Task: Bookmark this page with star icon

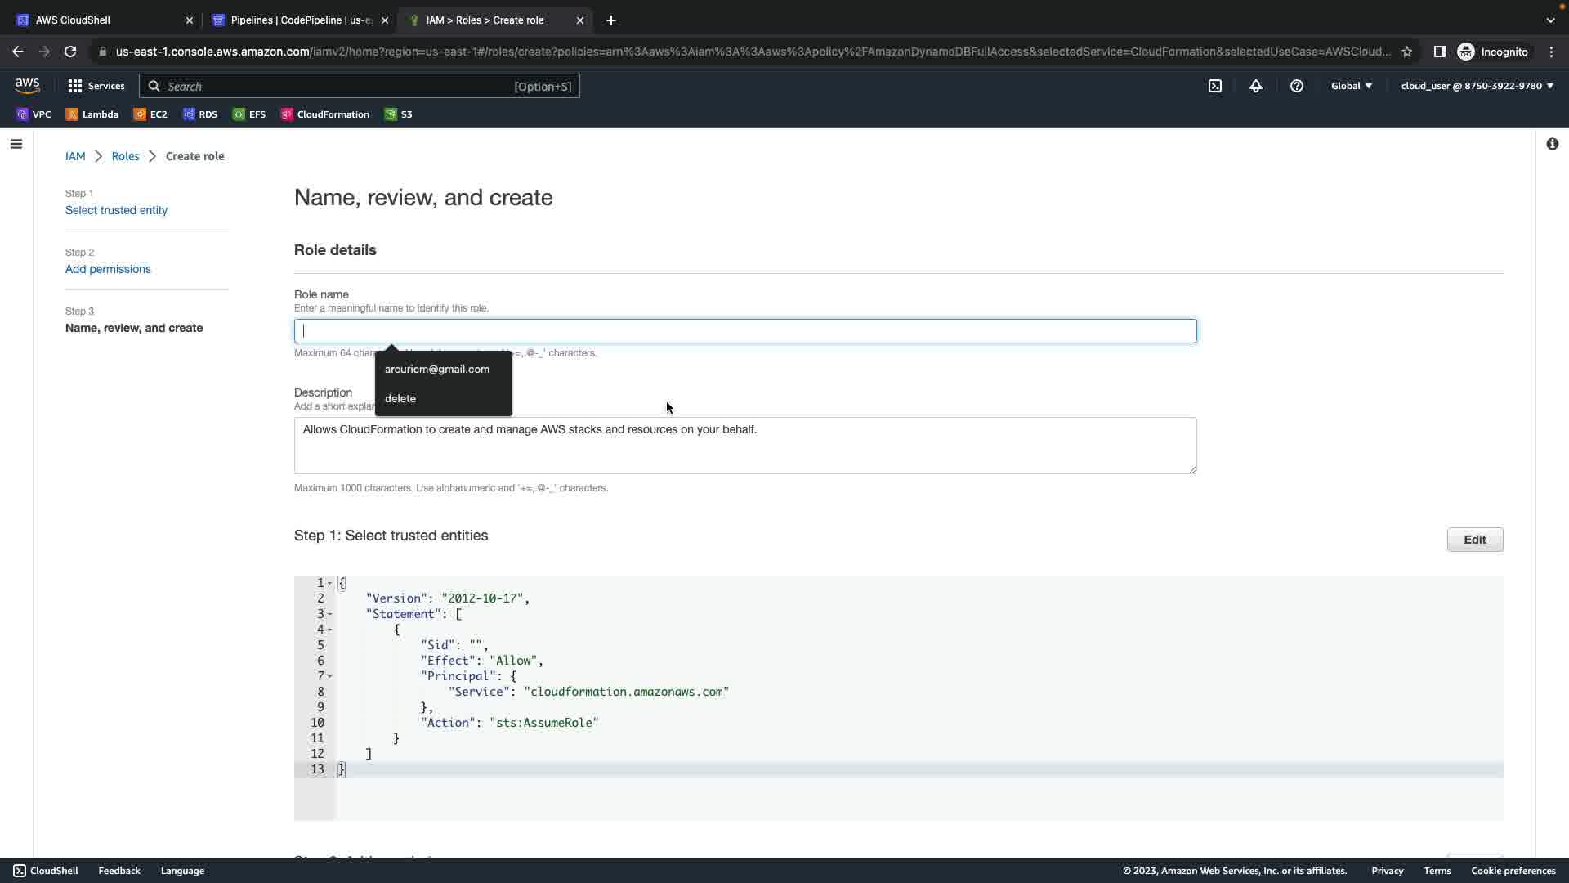Action: (x=1407, y=52)
